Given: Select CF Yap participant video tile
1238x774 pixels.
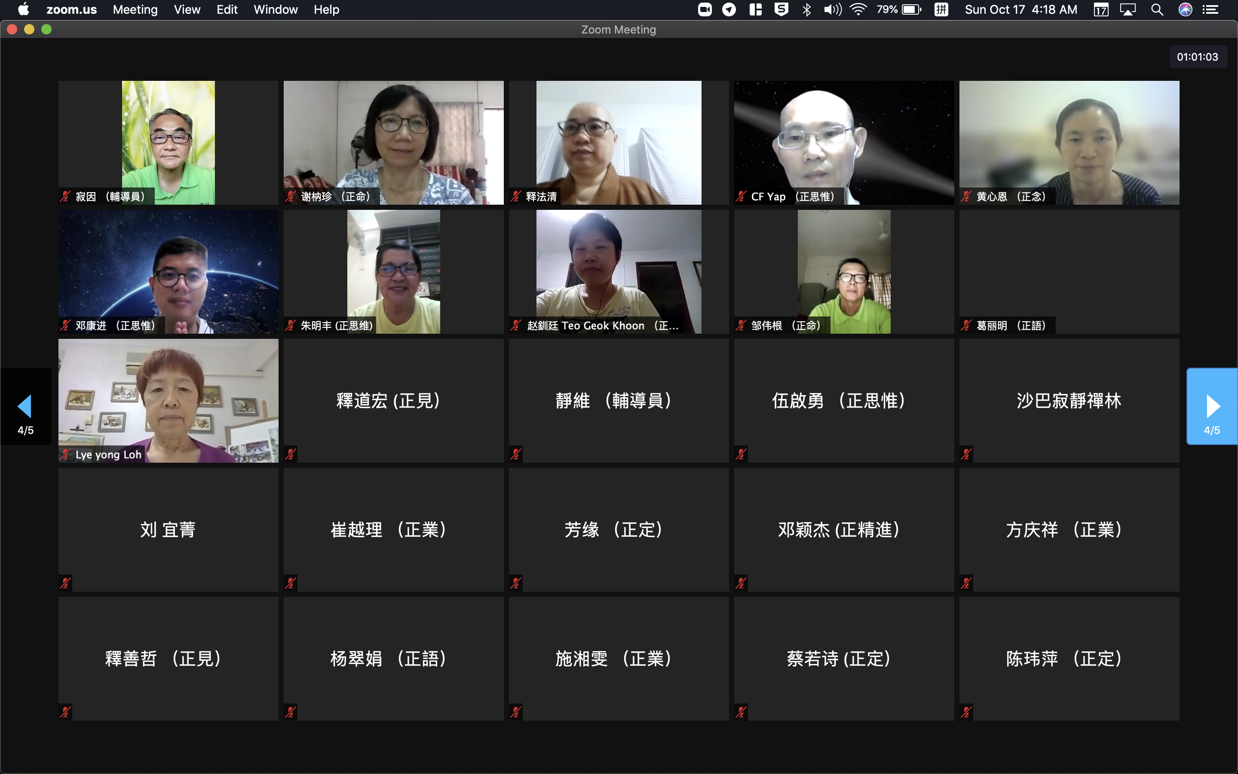Looking at the screenshot, I should coord(843,142).
